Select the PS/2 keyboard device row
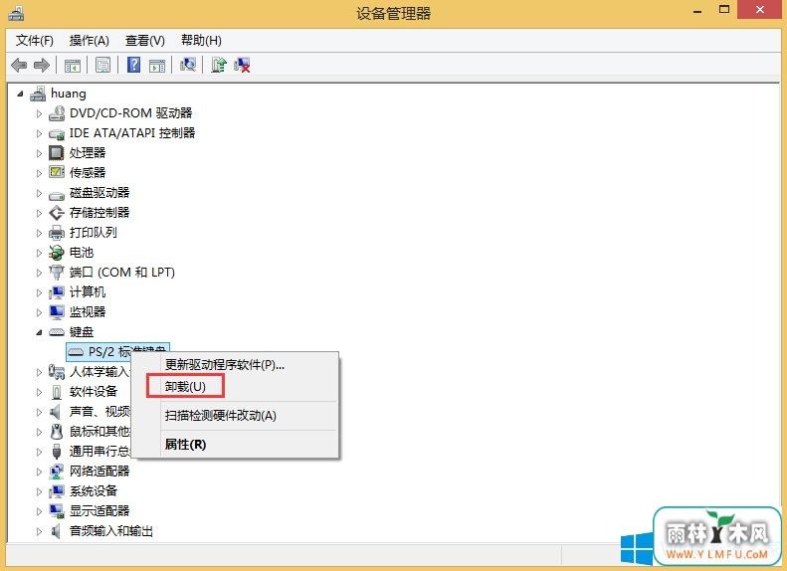 (x=118, y=352)
